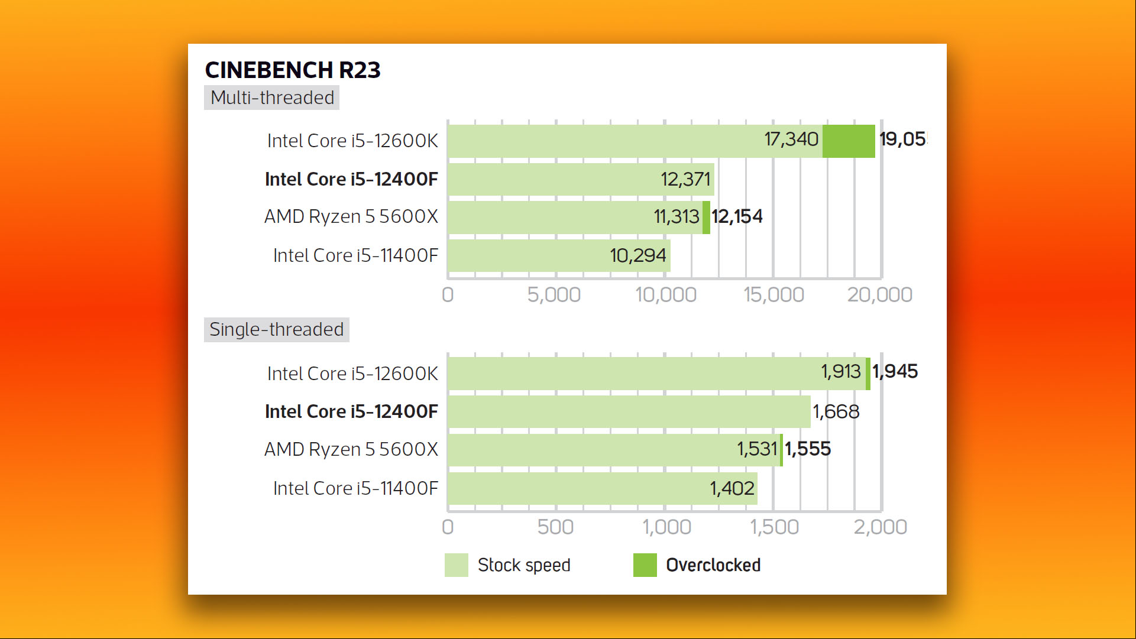Click the Overclocked legend text
1136x639 pixels.
pos(713,565)
